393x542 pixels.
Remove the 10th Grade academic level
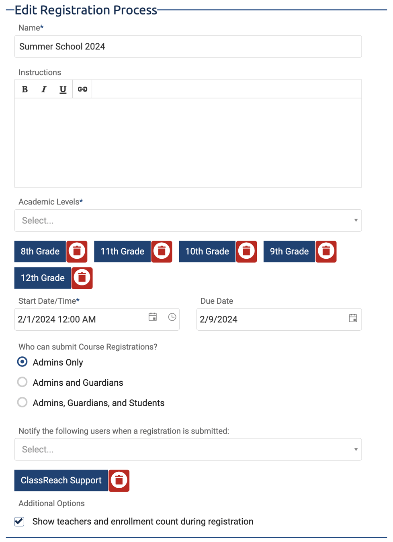(x=246, y=252)
